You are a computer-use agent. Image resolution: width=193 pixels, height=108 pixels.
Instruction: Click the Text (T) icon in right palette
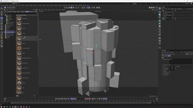[160, 17]
